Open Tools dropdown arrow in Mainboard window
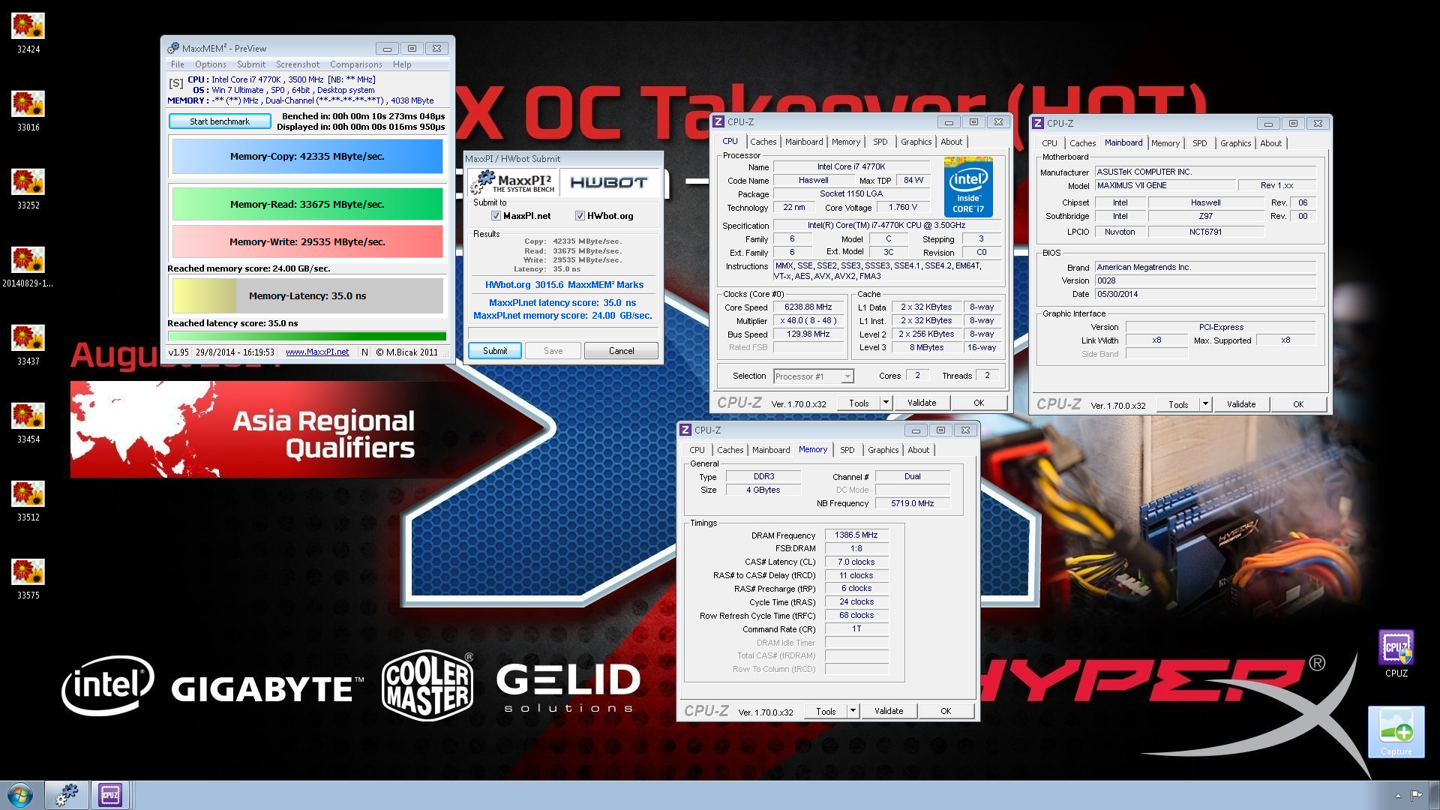This screenshot has height=810, width=1440. coord(1205,404)
